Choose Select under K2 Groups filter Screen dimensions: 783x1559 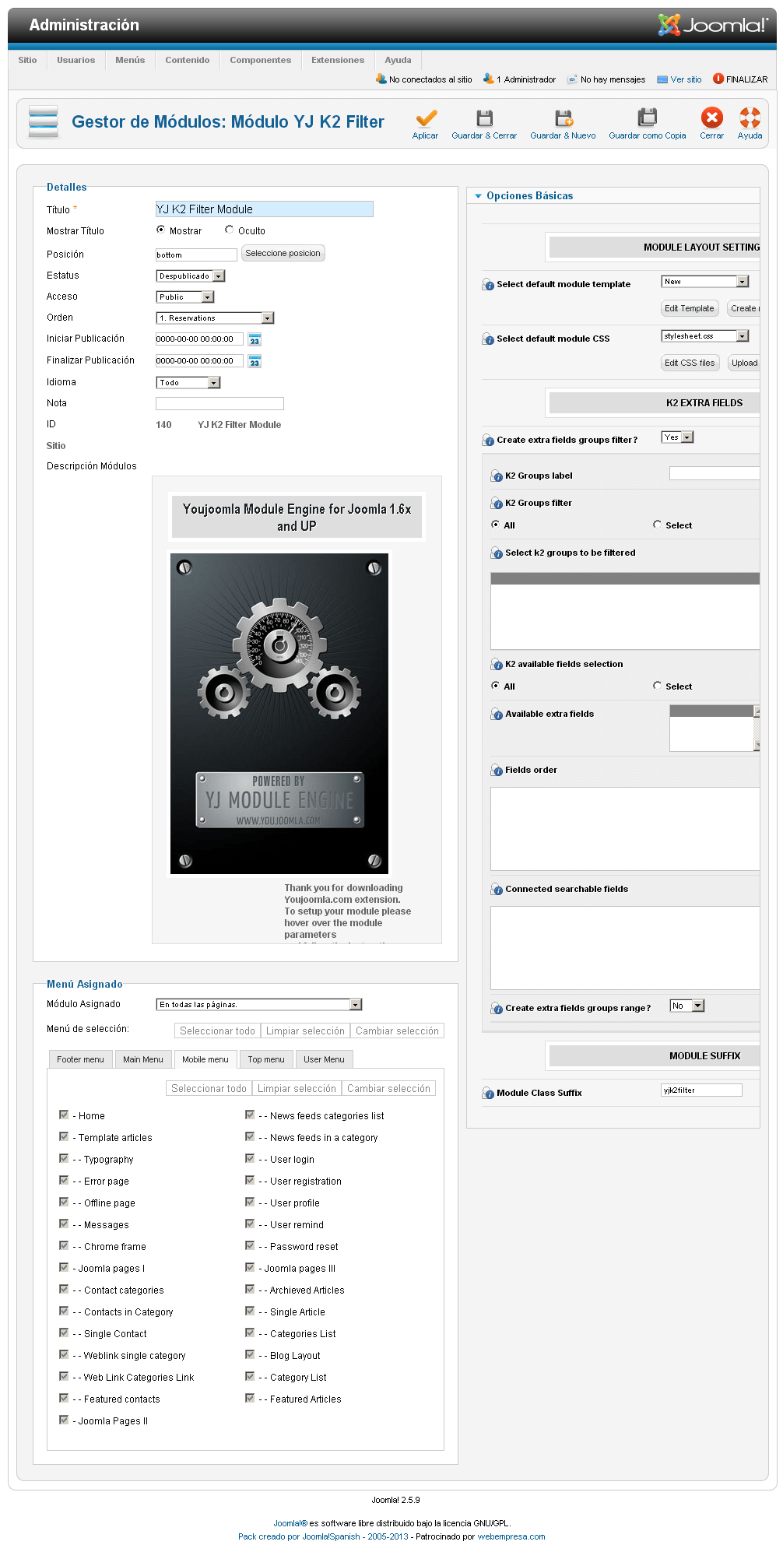coord(657,525)
